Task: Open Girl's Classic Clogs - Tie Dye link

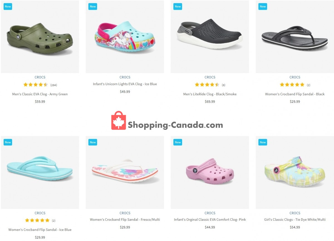Action: pos(295,220)
